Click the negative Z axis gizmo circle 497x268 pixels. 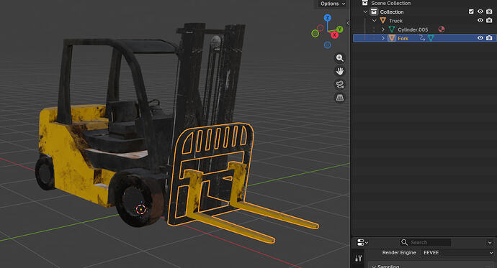coord(328,45)
